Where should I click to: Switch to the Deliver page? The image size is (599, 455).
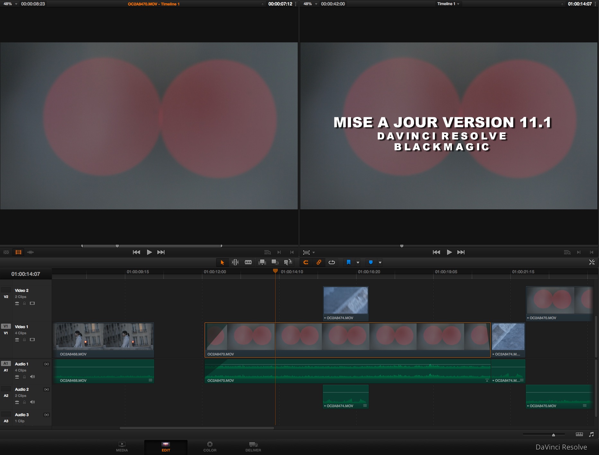(253, 447)
